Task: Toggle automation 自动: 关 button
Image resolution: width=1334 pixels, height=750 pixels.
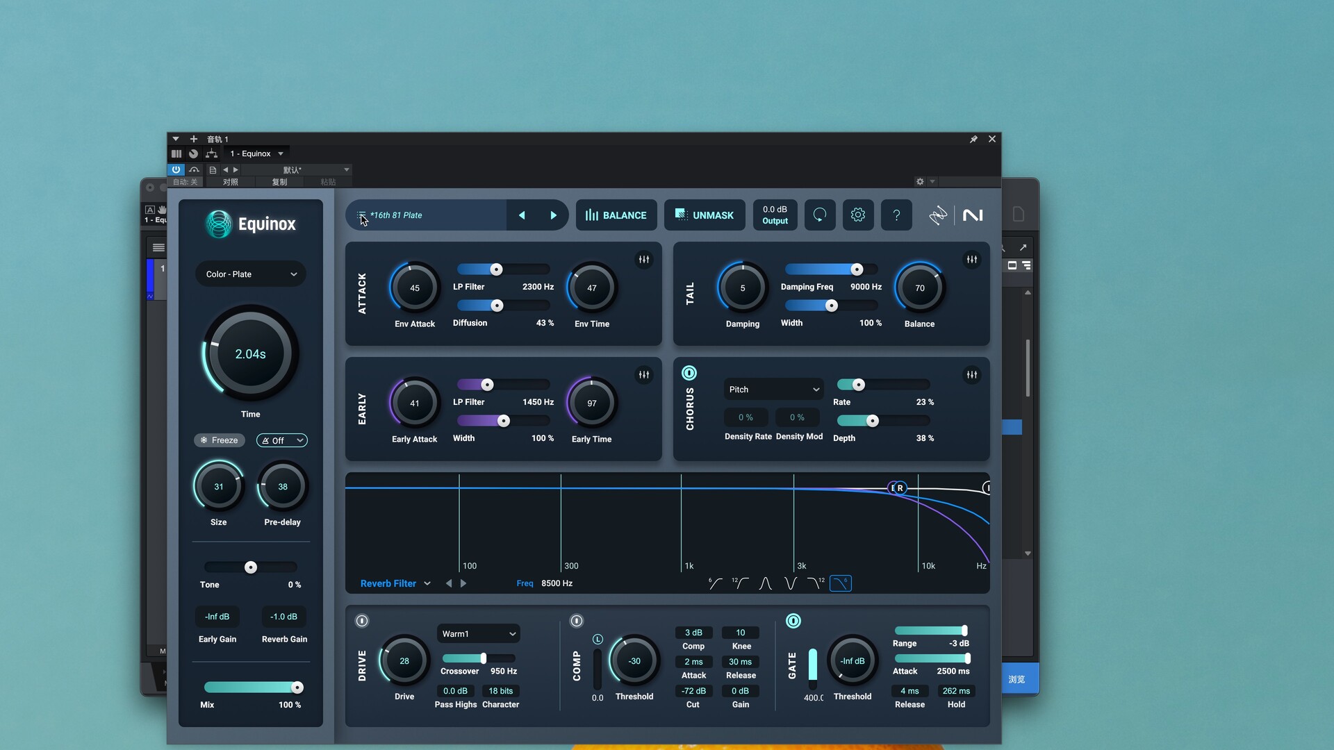Action: (x=185, y=182)
